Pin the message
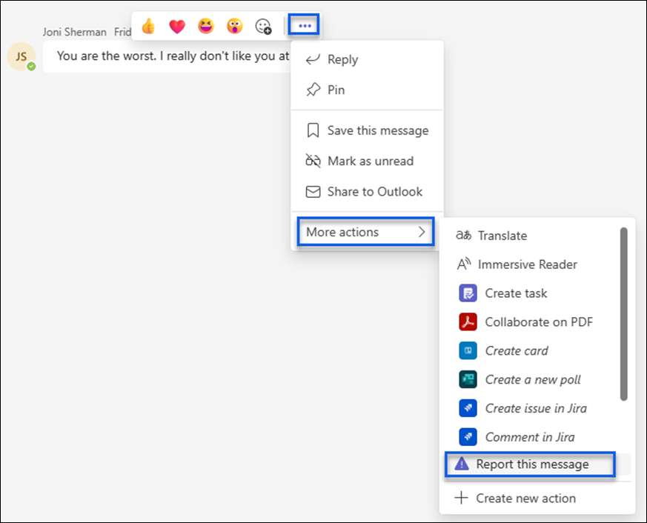 click(x=336, y=90)
